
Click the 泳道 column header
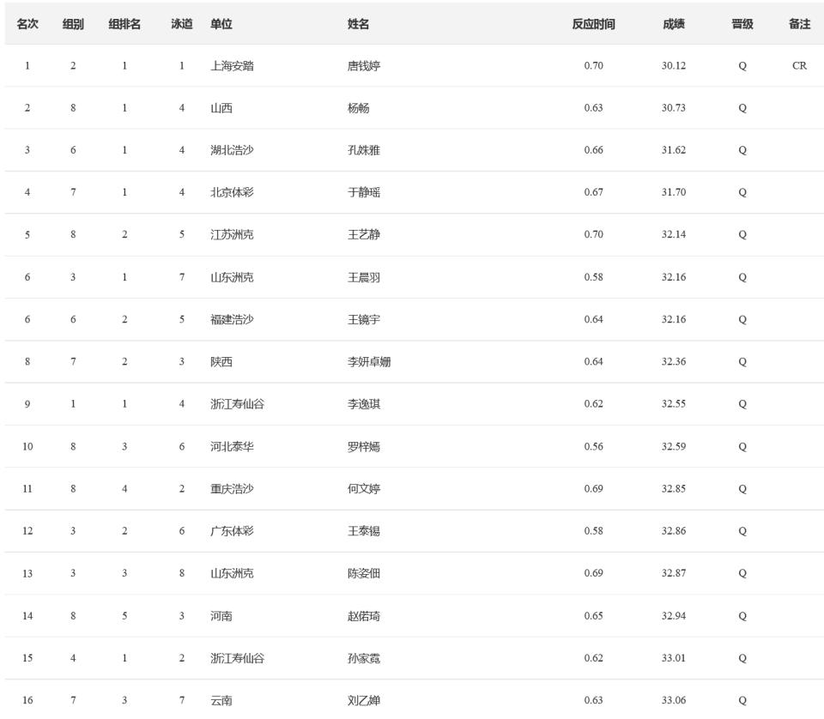coord(181,24)
